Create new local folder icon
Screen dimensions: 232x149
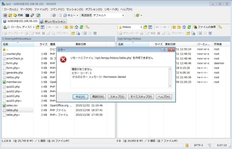click(x=73, y=33)
